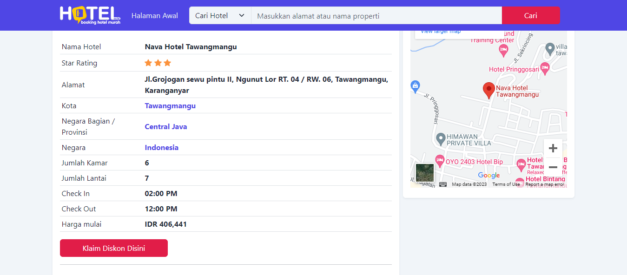The image size is (627, 275).
Task: Select the Hotel Bintang map marker
Action: point(520,182)
